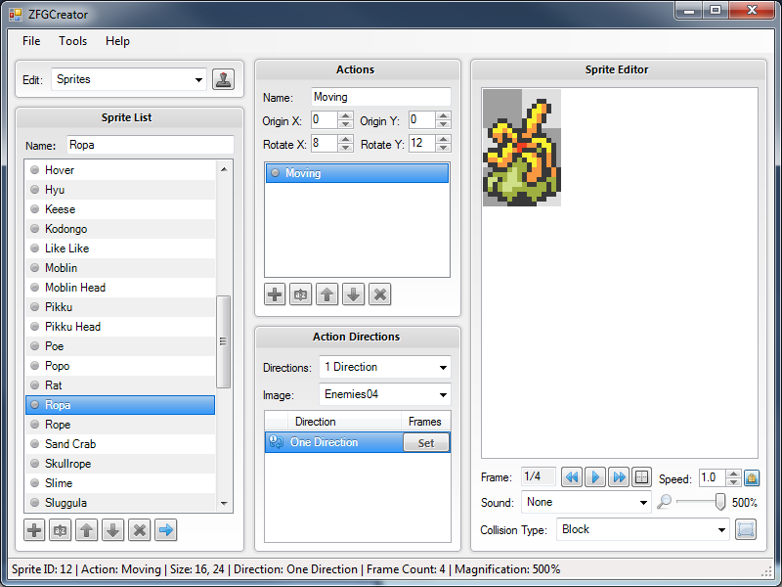
Task: Select Moblin Head in the Sprite List
Action: pyautogui.click(x=120, y=288)
